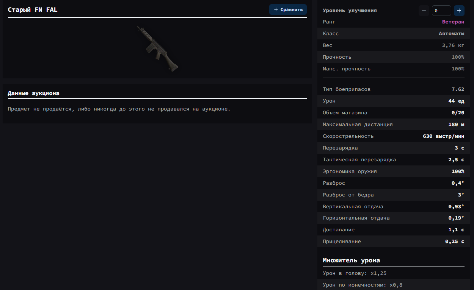
Task: Click the Прицеливание label
Action: pyautogui.click(x=342, y=242)
